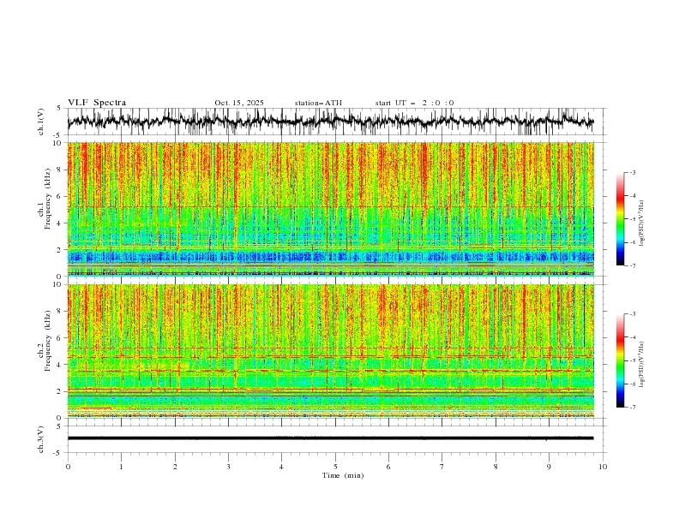679x524 pixels.
Task: Click the "8" tick on ch.1 frequency axis
Action: [x=60, y=170]
